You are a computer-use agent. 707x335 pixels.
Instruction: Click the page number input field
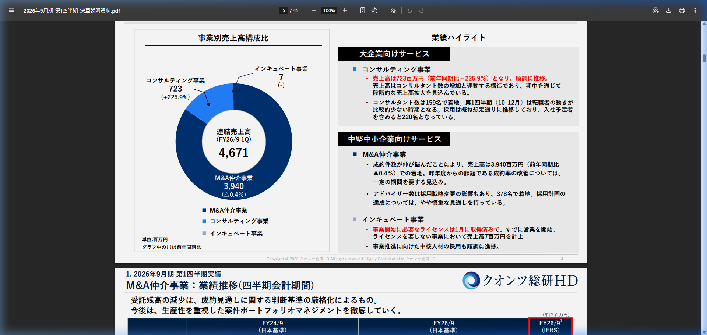[284, 10]
